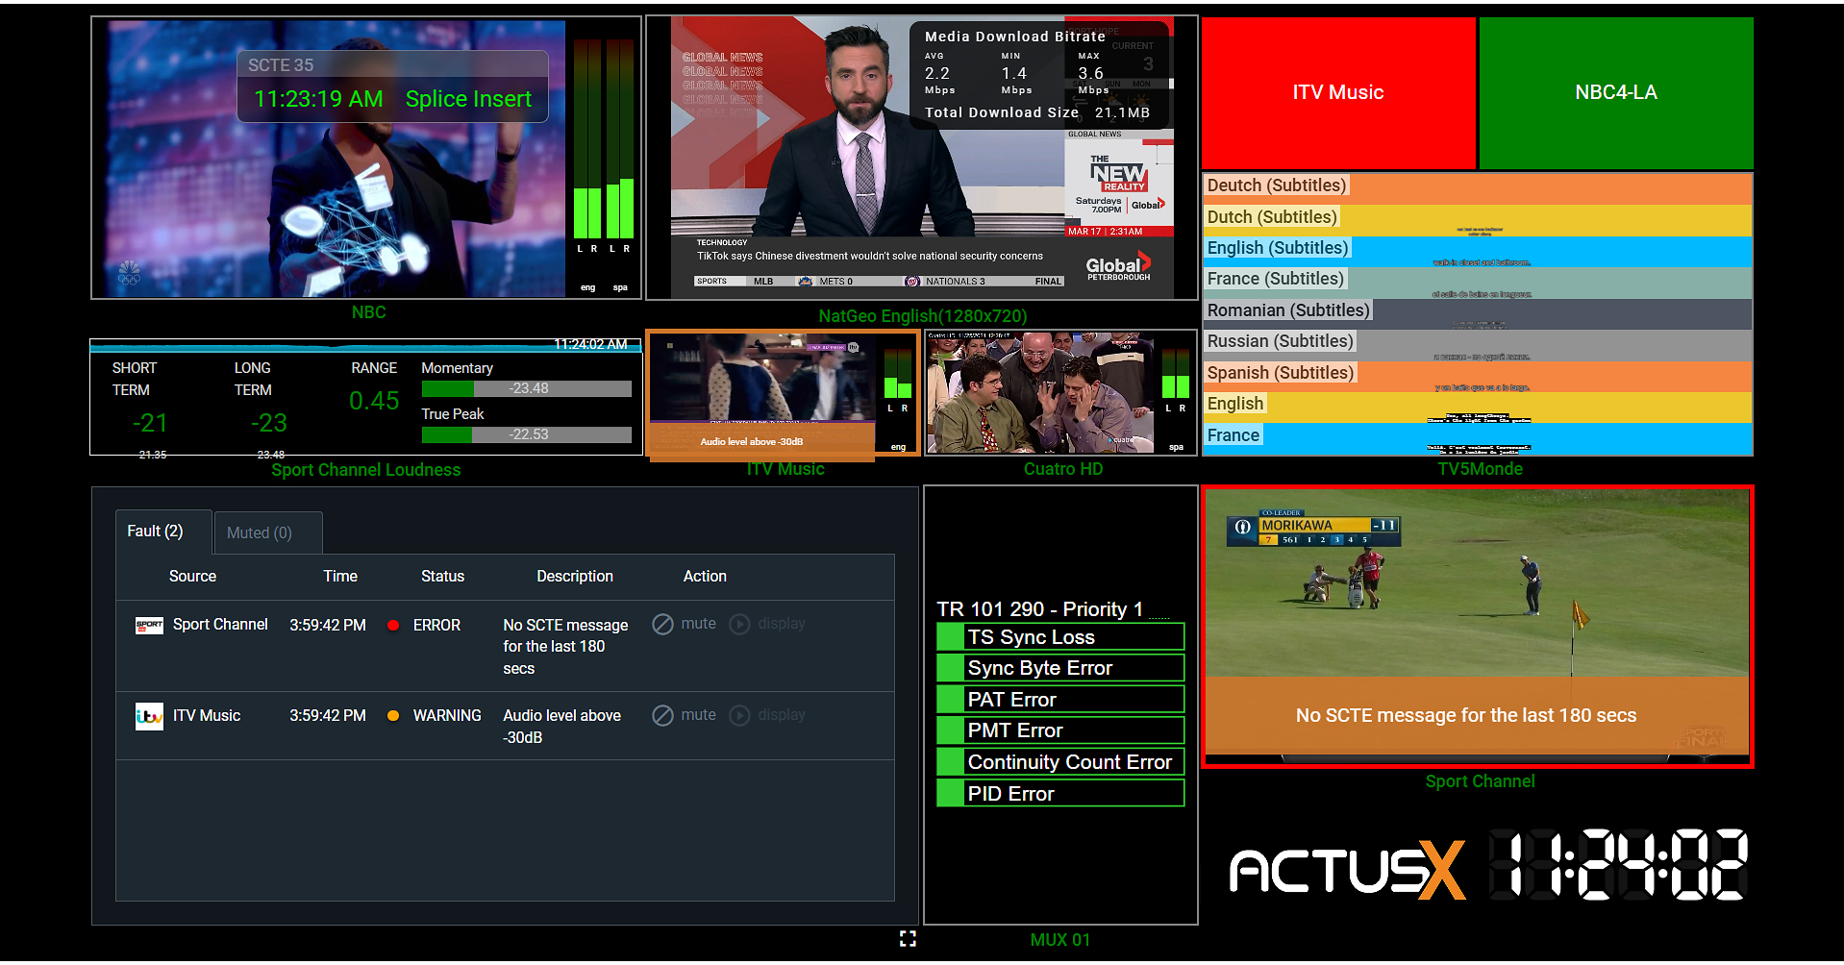The width and height of the screenshot is (1844, 965).
Task: Toggle fullscreen with the expand icon
Action: click(x=908, y=938)
